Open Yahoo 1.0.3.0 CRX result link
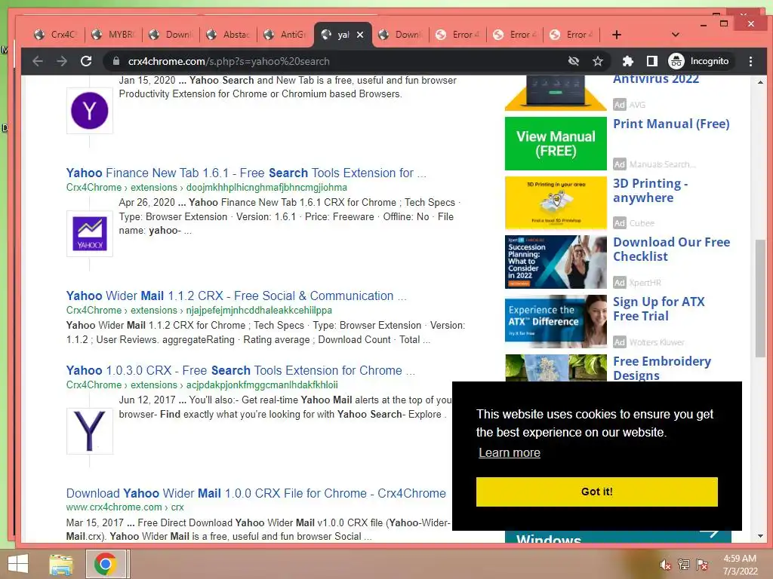 click(x=241, y=370)
